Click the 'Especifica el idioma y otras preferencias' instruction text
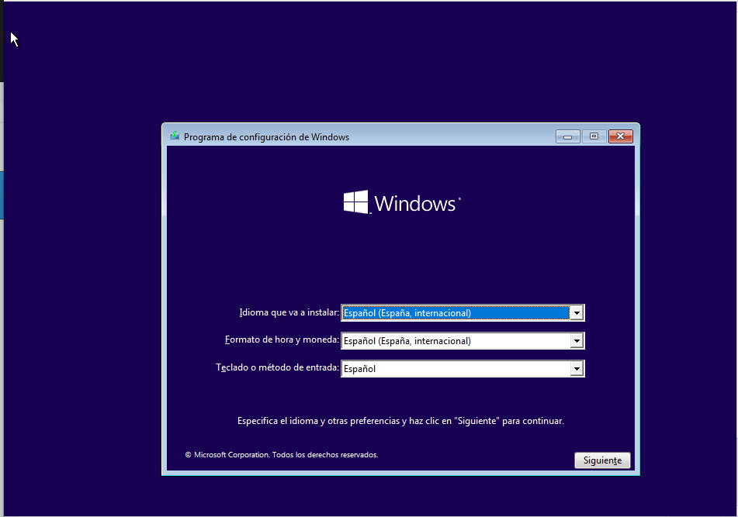 pos(400,421)
